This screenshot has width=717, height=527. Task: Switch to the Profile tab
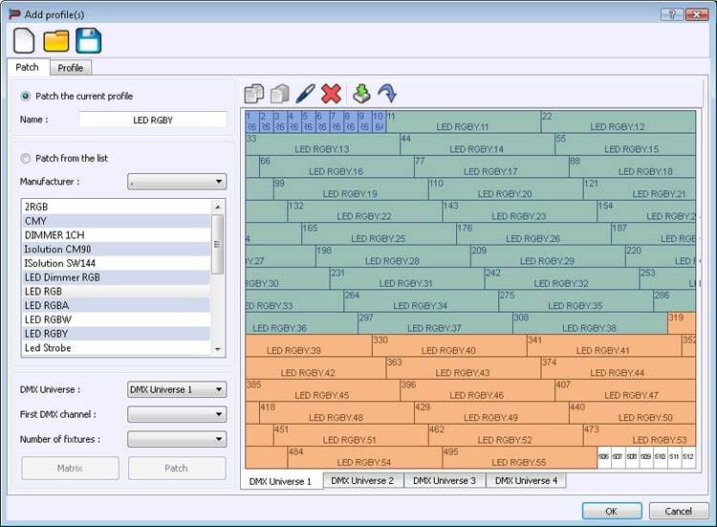pyautogui.click(x=71, y=68)
